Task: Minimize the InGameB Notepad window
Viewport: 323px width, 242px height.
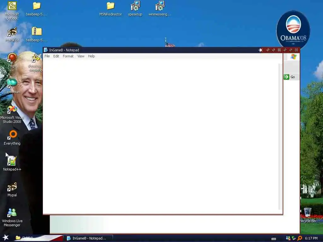Action: (x=268, y=50)
